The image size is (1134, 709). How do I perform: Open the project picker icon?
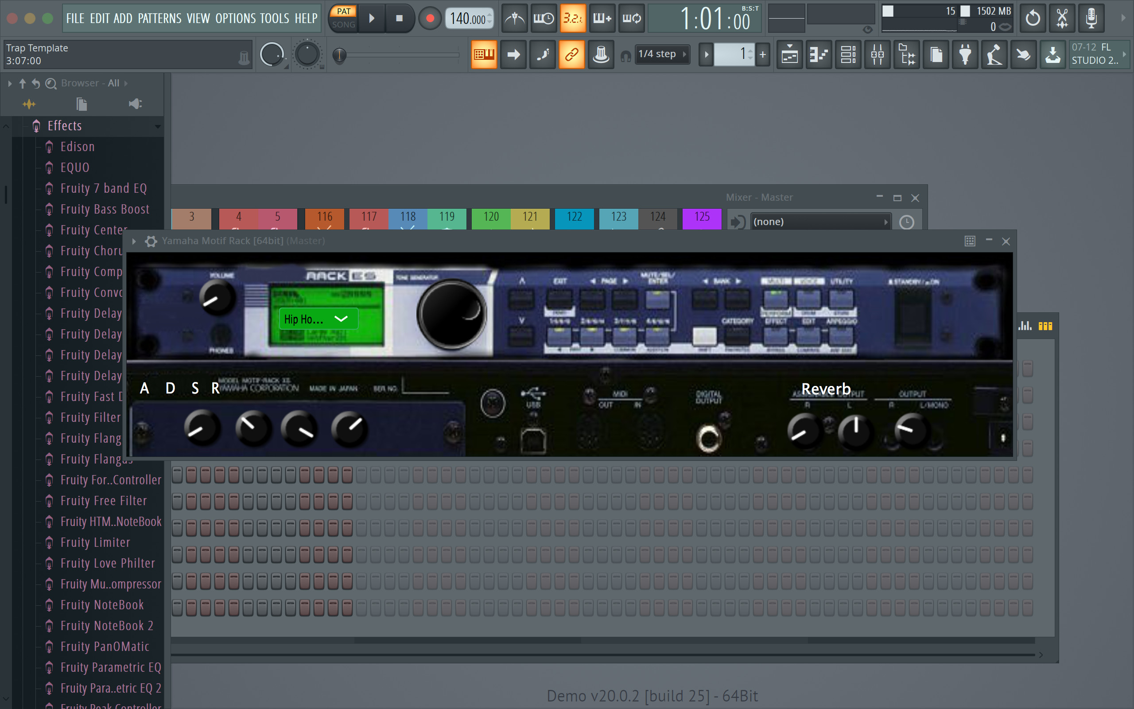[936, 55]
